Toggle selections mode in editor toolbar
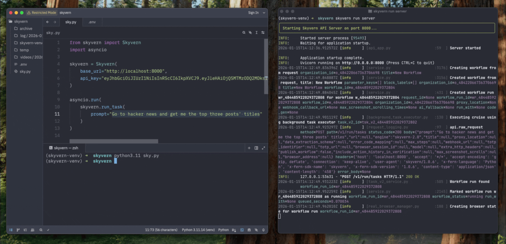506x244 pixels. click(256, 33)
